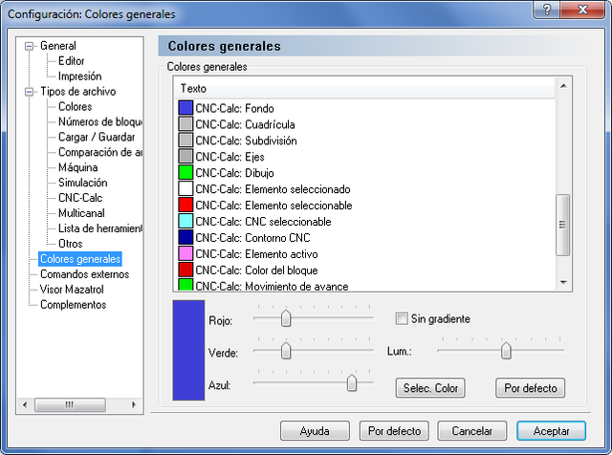Click pink swatch of Elemento activo
Image resolution: width=612 pixels, height=455 pixels.
pyautogui.click(x=186, y=253)
